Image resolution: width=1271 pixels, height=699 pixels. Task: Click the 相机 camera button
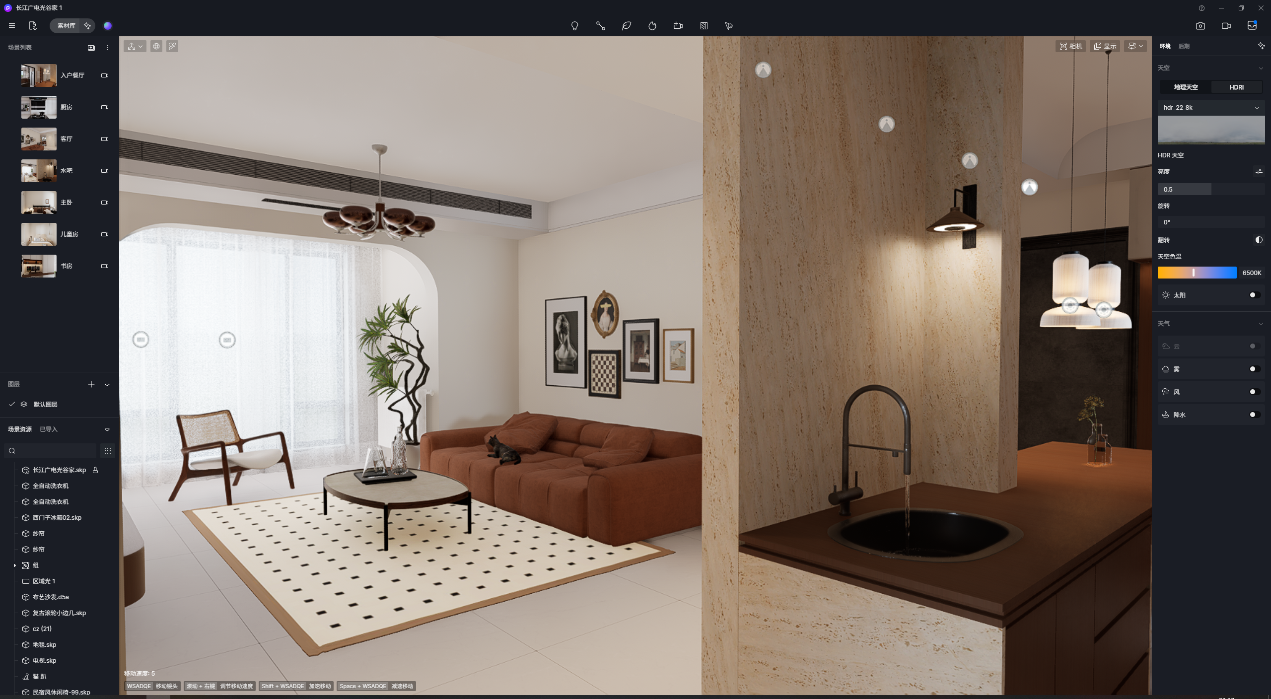point(1070,46)
